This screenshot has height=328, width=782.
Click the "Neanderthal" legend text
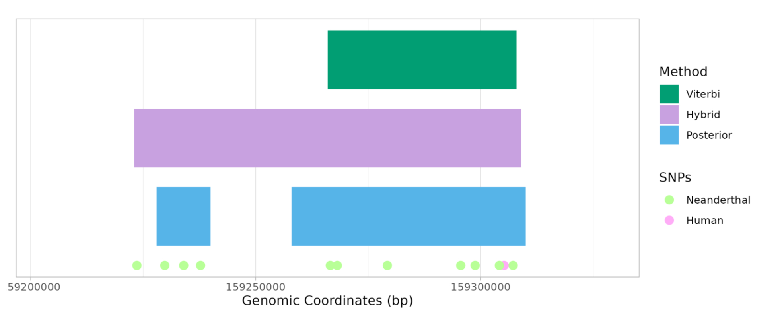coord(718,200)
